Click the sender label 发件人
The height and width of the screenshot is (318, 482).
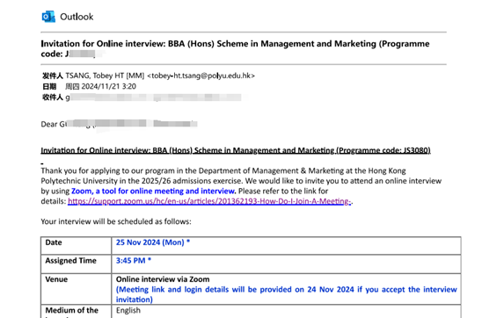pyautogui.click(x=53, y=76)
